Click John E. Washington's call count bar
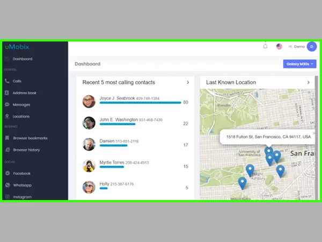Screen dimensions: 322x242 (118, 124)
